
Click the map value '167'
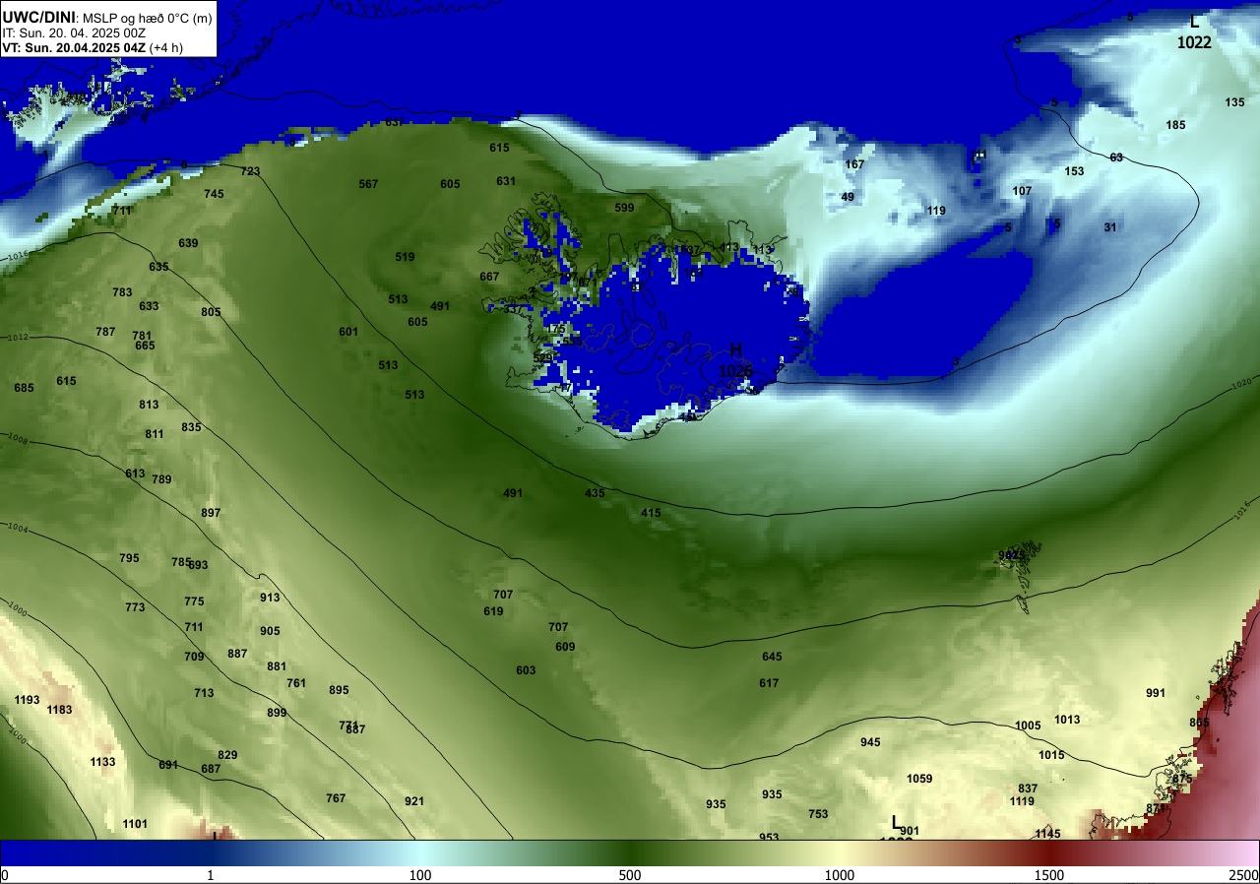(854, 164)
